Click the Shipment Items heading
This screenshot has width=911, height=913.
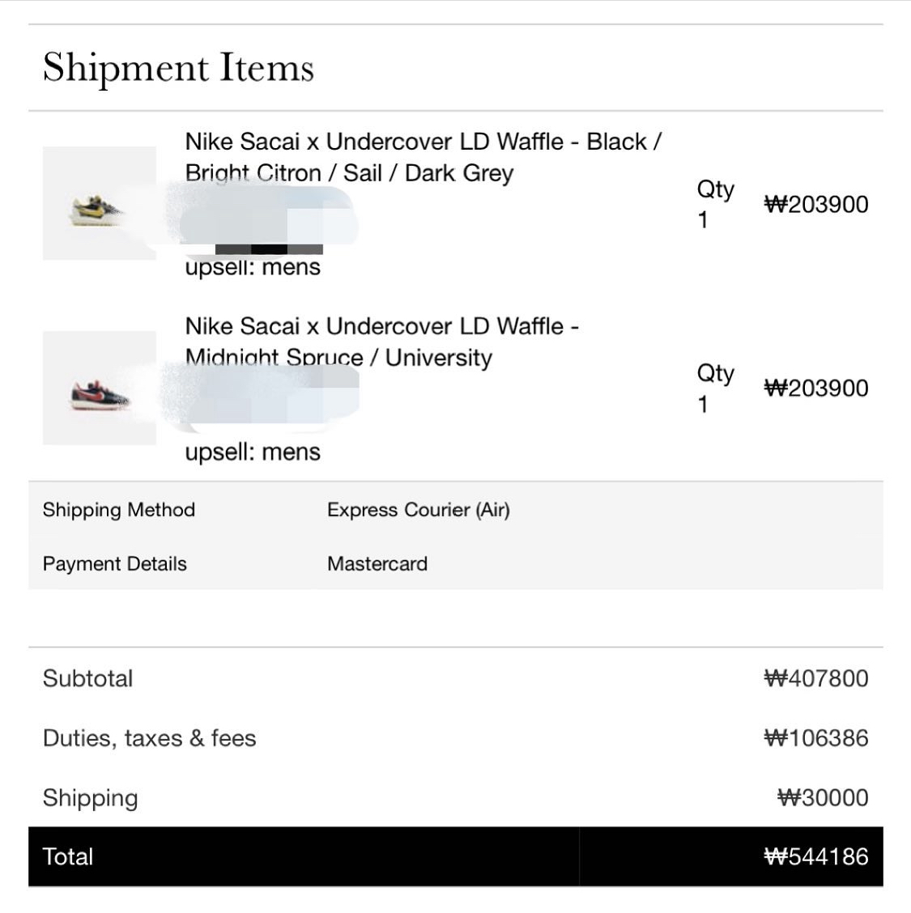point(178,67)
